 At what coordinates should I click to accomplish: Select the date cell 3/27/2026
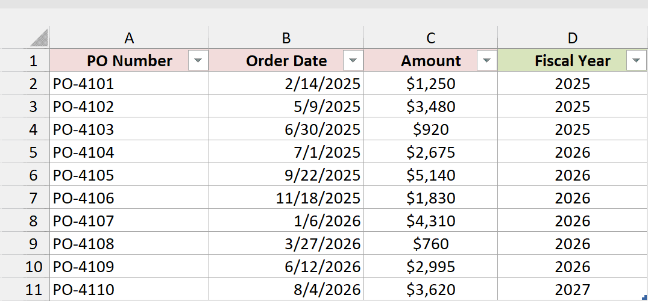coord(286,244)
